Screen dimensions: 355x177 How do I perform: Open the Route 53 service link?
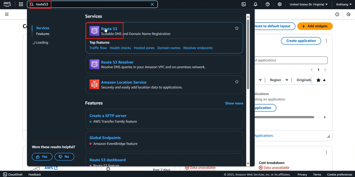109,29
